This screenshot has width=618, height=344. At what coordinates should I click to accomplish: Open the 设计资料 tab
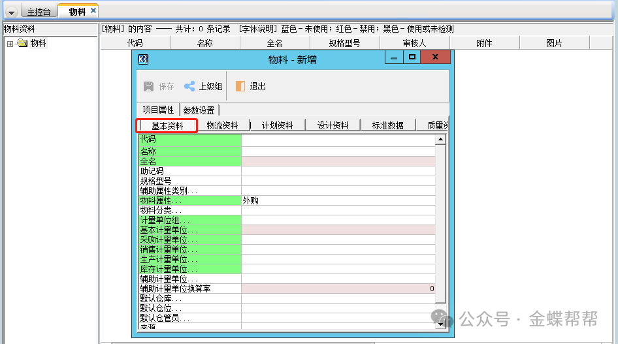(x=333, y=125)
